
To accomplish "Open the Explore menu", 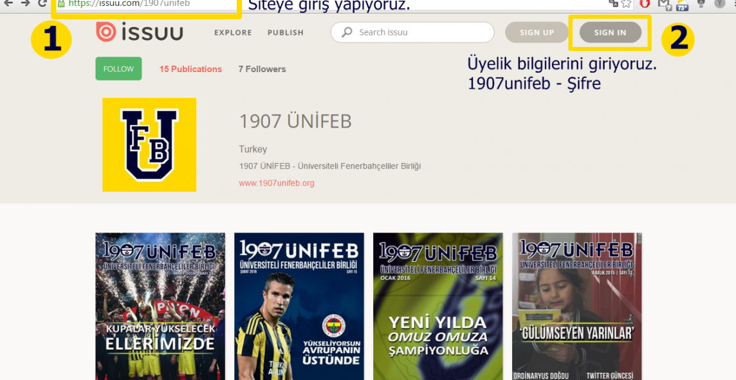I will click(x=233, y=33).
